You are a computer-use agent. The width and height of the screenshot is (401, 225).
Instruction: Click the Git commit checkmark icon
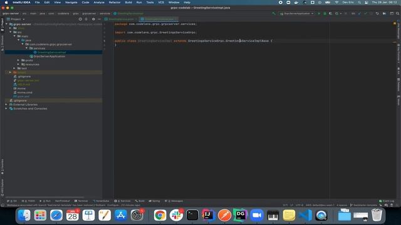pos(365,13)
